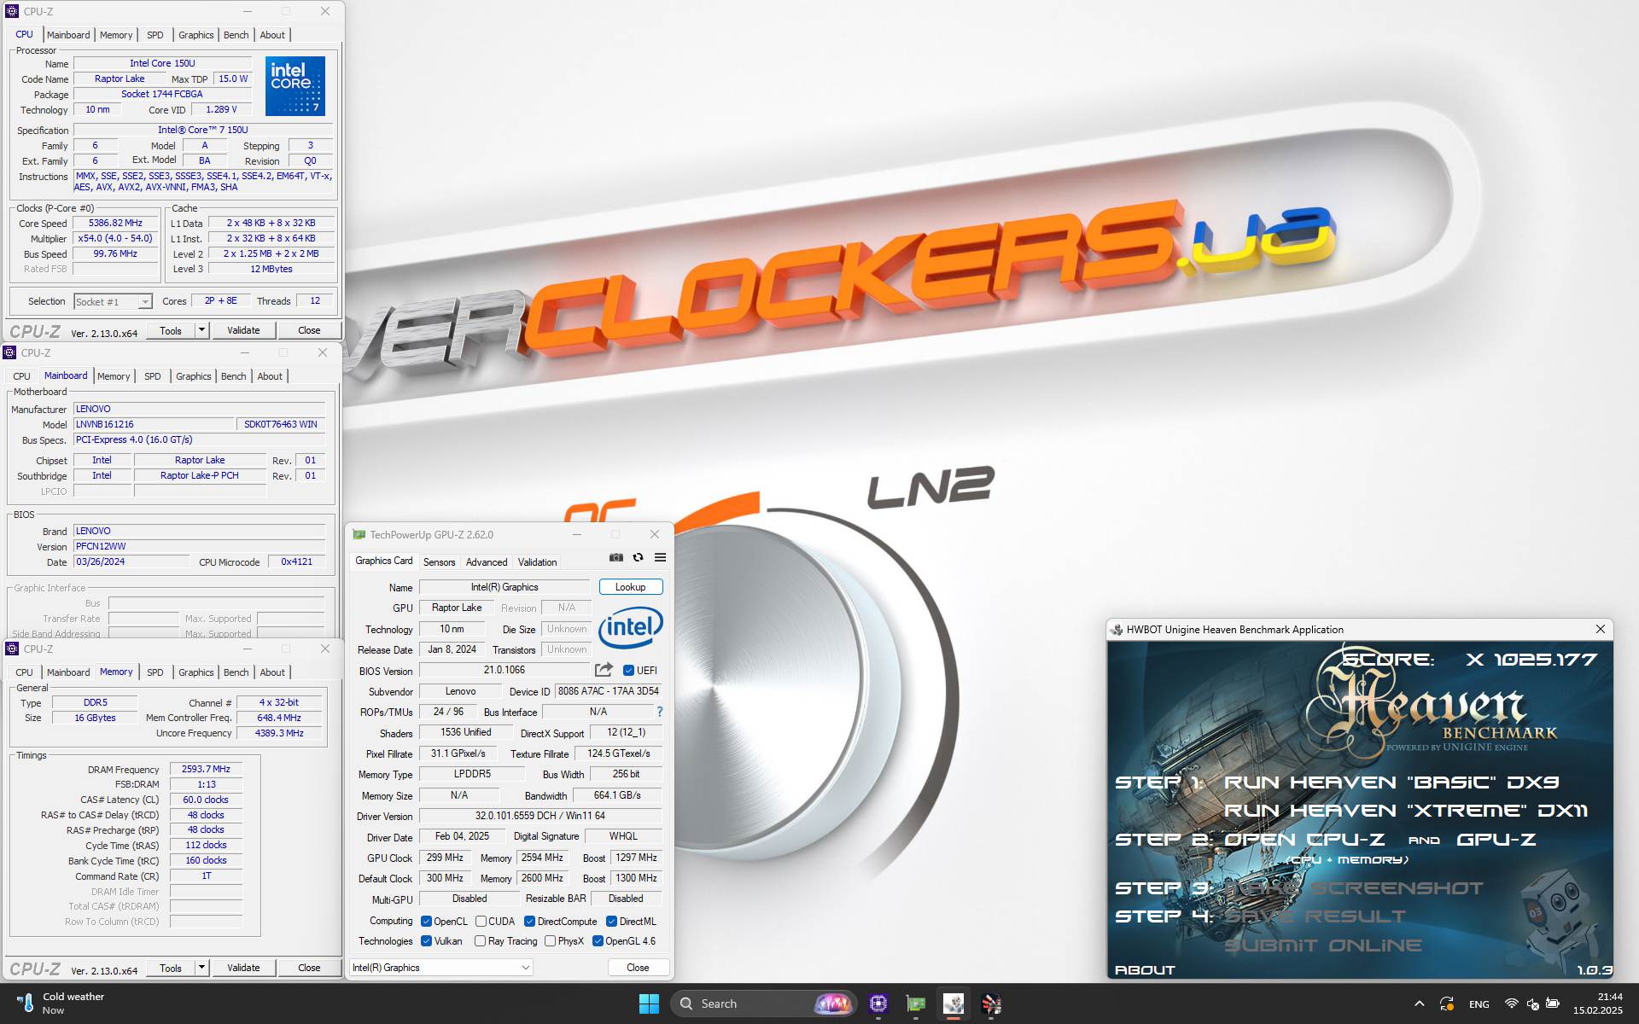Select SPD tab in the CPU-Z Mainboard window
Viewport: 1639px width, 1024px height.
(x=153, y=376)
